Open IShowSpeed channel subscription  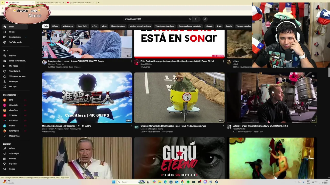point(14,131)
